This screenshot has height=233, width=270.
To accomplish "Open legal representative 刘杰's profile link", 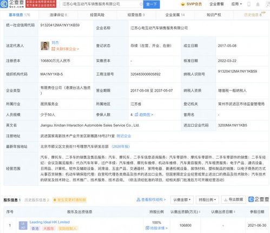I will coord(55,43).
